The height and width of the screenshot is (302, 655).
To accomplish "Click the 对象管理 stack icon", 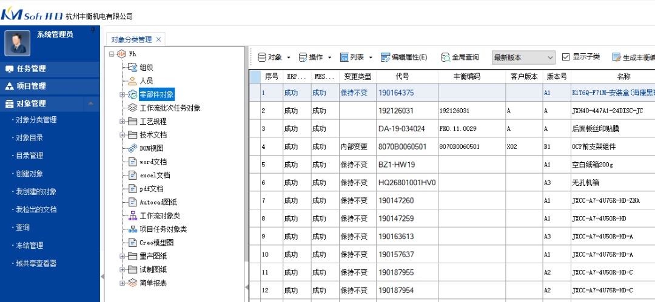I will coord(9,103).
